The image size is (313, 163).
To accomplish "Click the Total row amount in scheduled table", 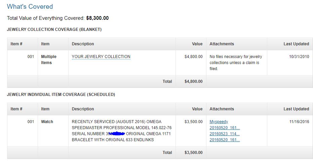I will click(x=193, y=153).
